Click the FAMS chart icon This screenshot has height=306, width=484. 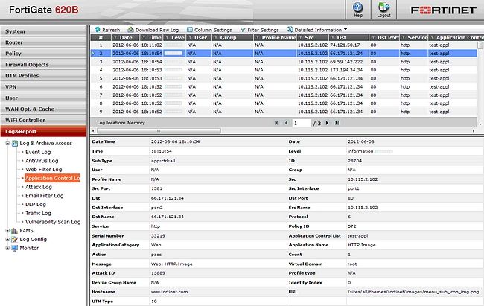click(x=14, y=230)
